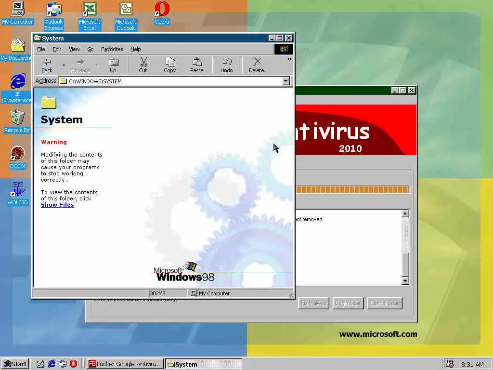Open the Start menu
The image size is (493, 370).
[15, 364]
